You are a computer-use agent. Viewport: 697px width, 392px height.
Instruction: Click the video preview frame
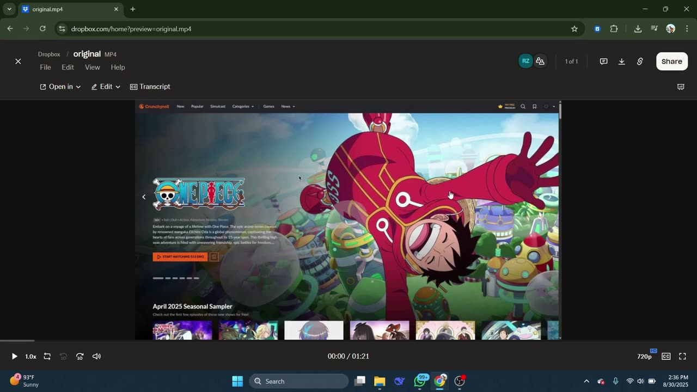point(347,220)
